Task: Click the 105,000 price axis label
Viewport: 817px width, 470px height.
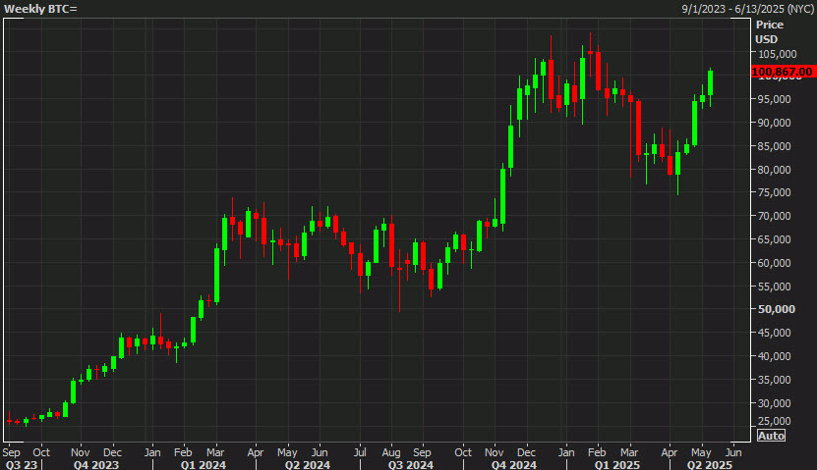Action: click(x=774, y=54)
